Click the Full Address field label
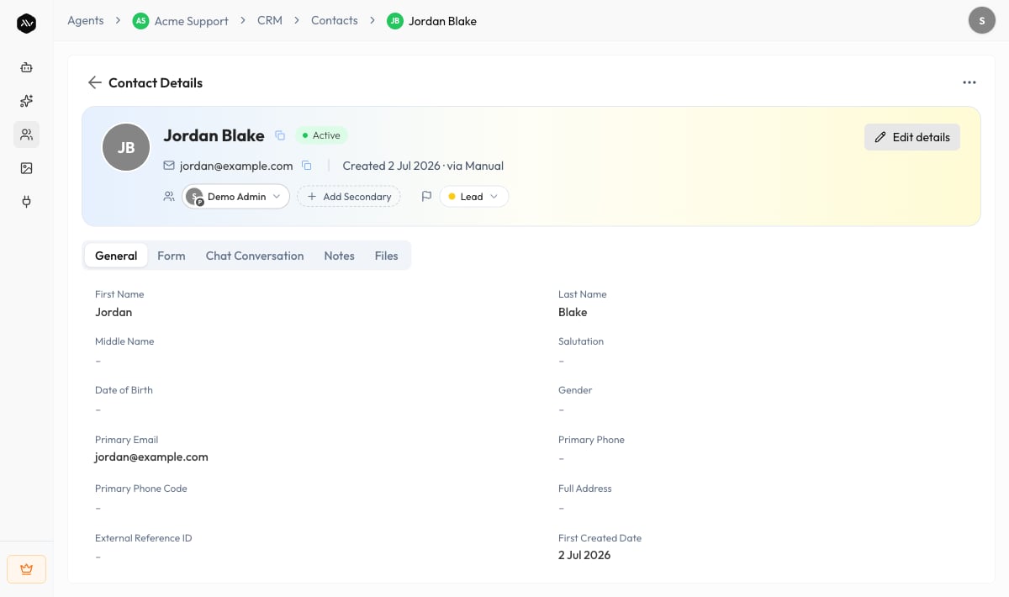 pyautogui.click(x=585, y=489)
